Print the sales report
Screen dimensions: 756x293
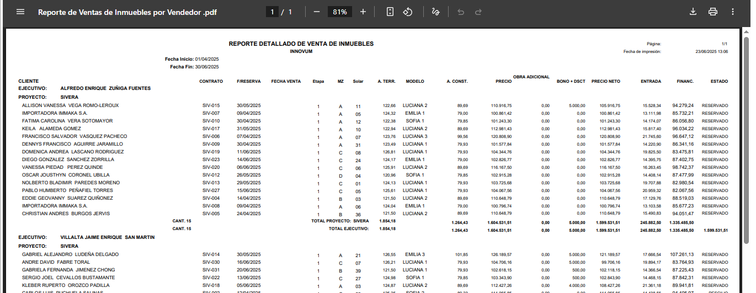coord(713,12)
